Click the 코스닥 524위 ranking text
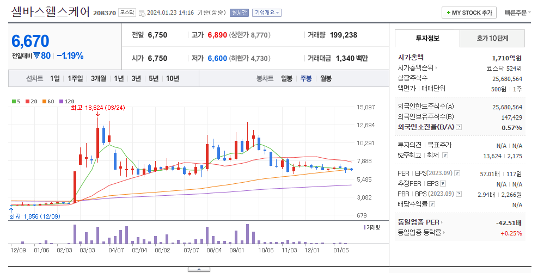Viewport: 544px width, 273px height. (x=504, y=69)
